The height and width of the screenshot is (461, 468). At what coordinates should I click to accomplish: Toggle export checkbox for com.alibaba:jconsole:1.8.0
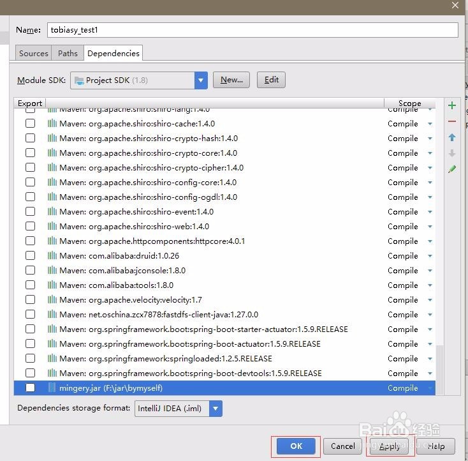coord(30,270)
